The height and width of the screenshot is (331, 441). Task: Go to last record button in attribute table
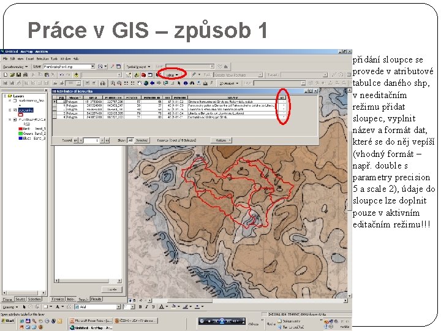tap(107, 140)
